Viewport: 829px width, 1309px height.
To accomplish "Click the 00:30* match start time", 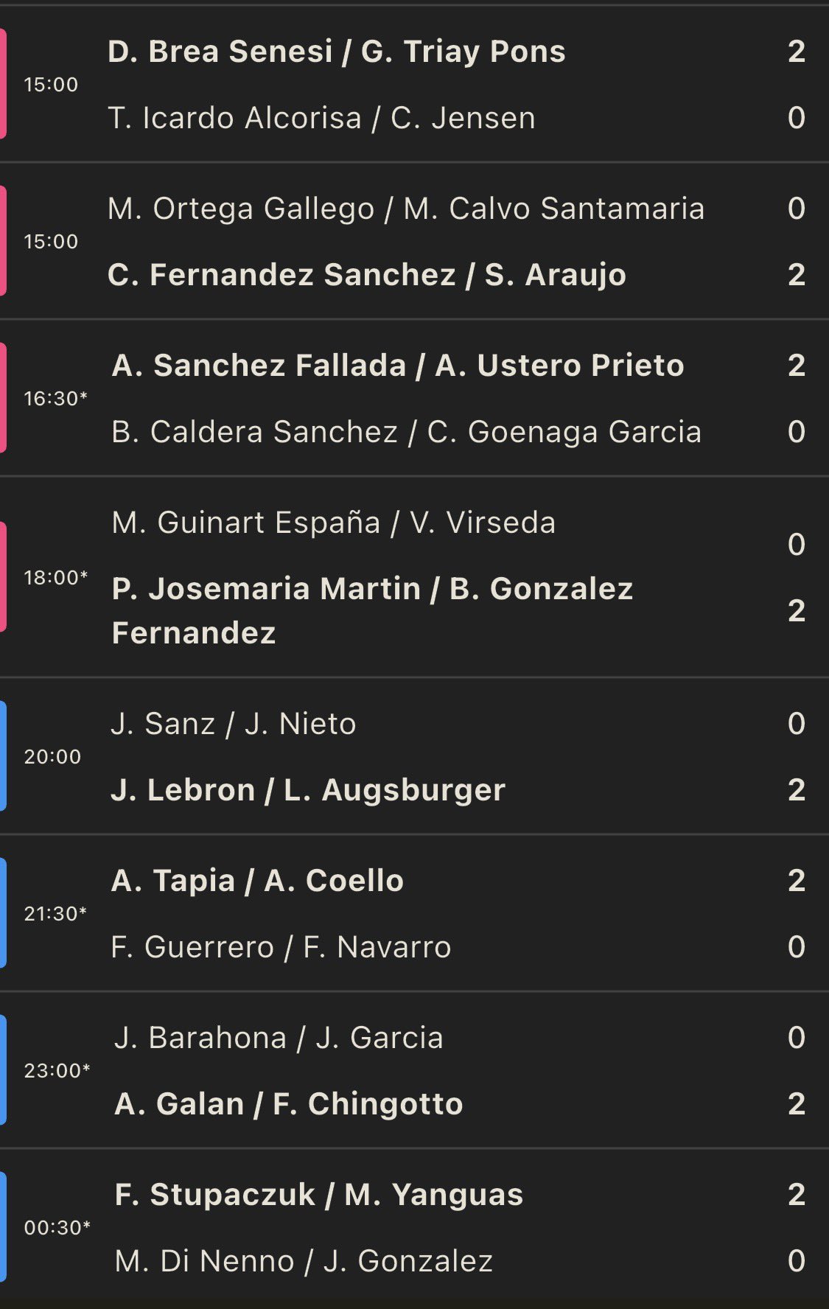I will pos(57,1228).
